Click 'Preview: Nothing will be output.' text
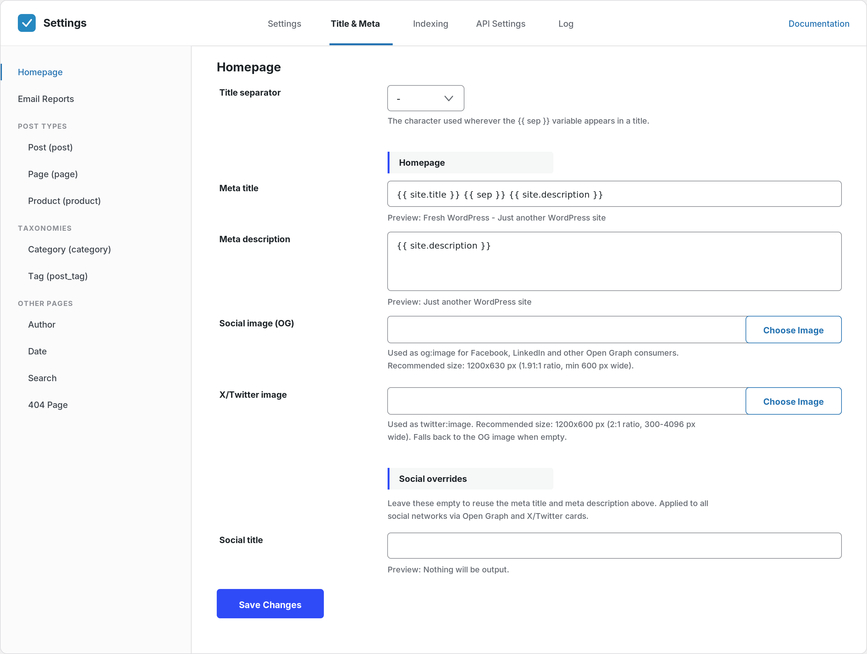Image resolution: width=867 pixels, height=654 pixels. point(448,569)
